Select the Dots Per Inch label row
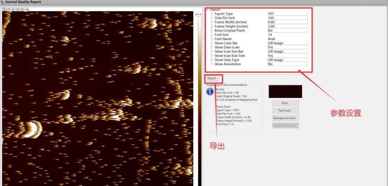Image resolution: width=388 pixels, height=186 pixels. [x=225, y=18]
